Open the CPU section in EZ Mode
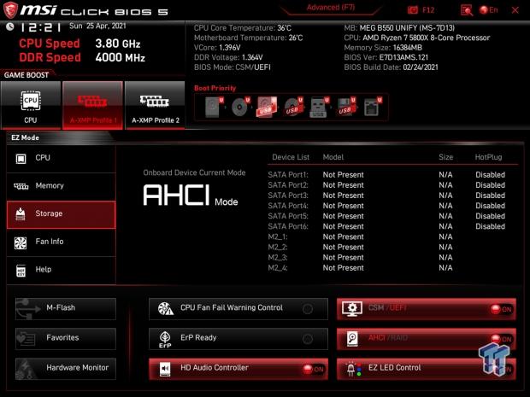This screenshot has width=530, height=397. [x=62, y=158]
